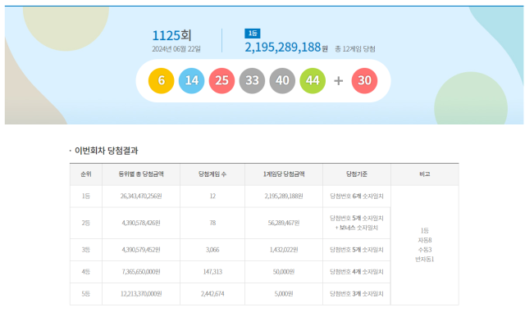Viewport: 525px width, 312px height.
Task: Click the blue number 14 ball
Action: tap(191, 80)
